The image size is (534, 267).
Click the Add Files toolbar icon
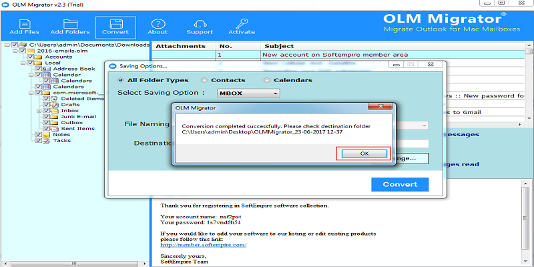[24, 25]
